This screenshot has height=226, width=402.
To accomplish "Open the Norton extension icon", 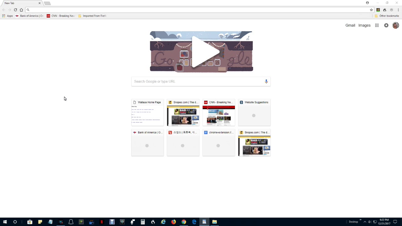I will pos(378,10).
